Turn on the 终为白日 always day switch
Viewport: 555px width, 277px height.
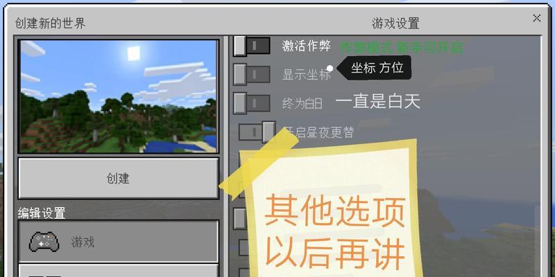tap(251, 103)
